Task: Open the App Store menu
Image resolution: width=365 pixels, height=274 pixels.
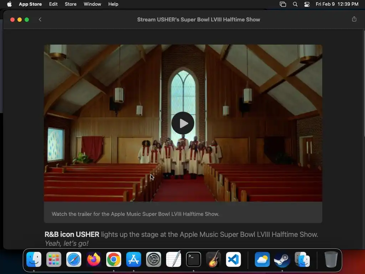Action: tap(30, 4)
